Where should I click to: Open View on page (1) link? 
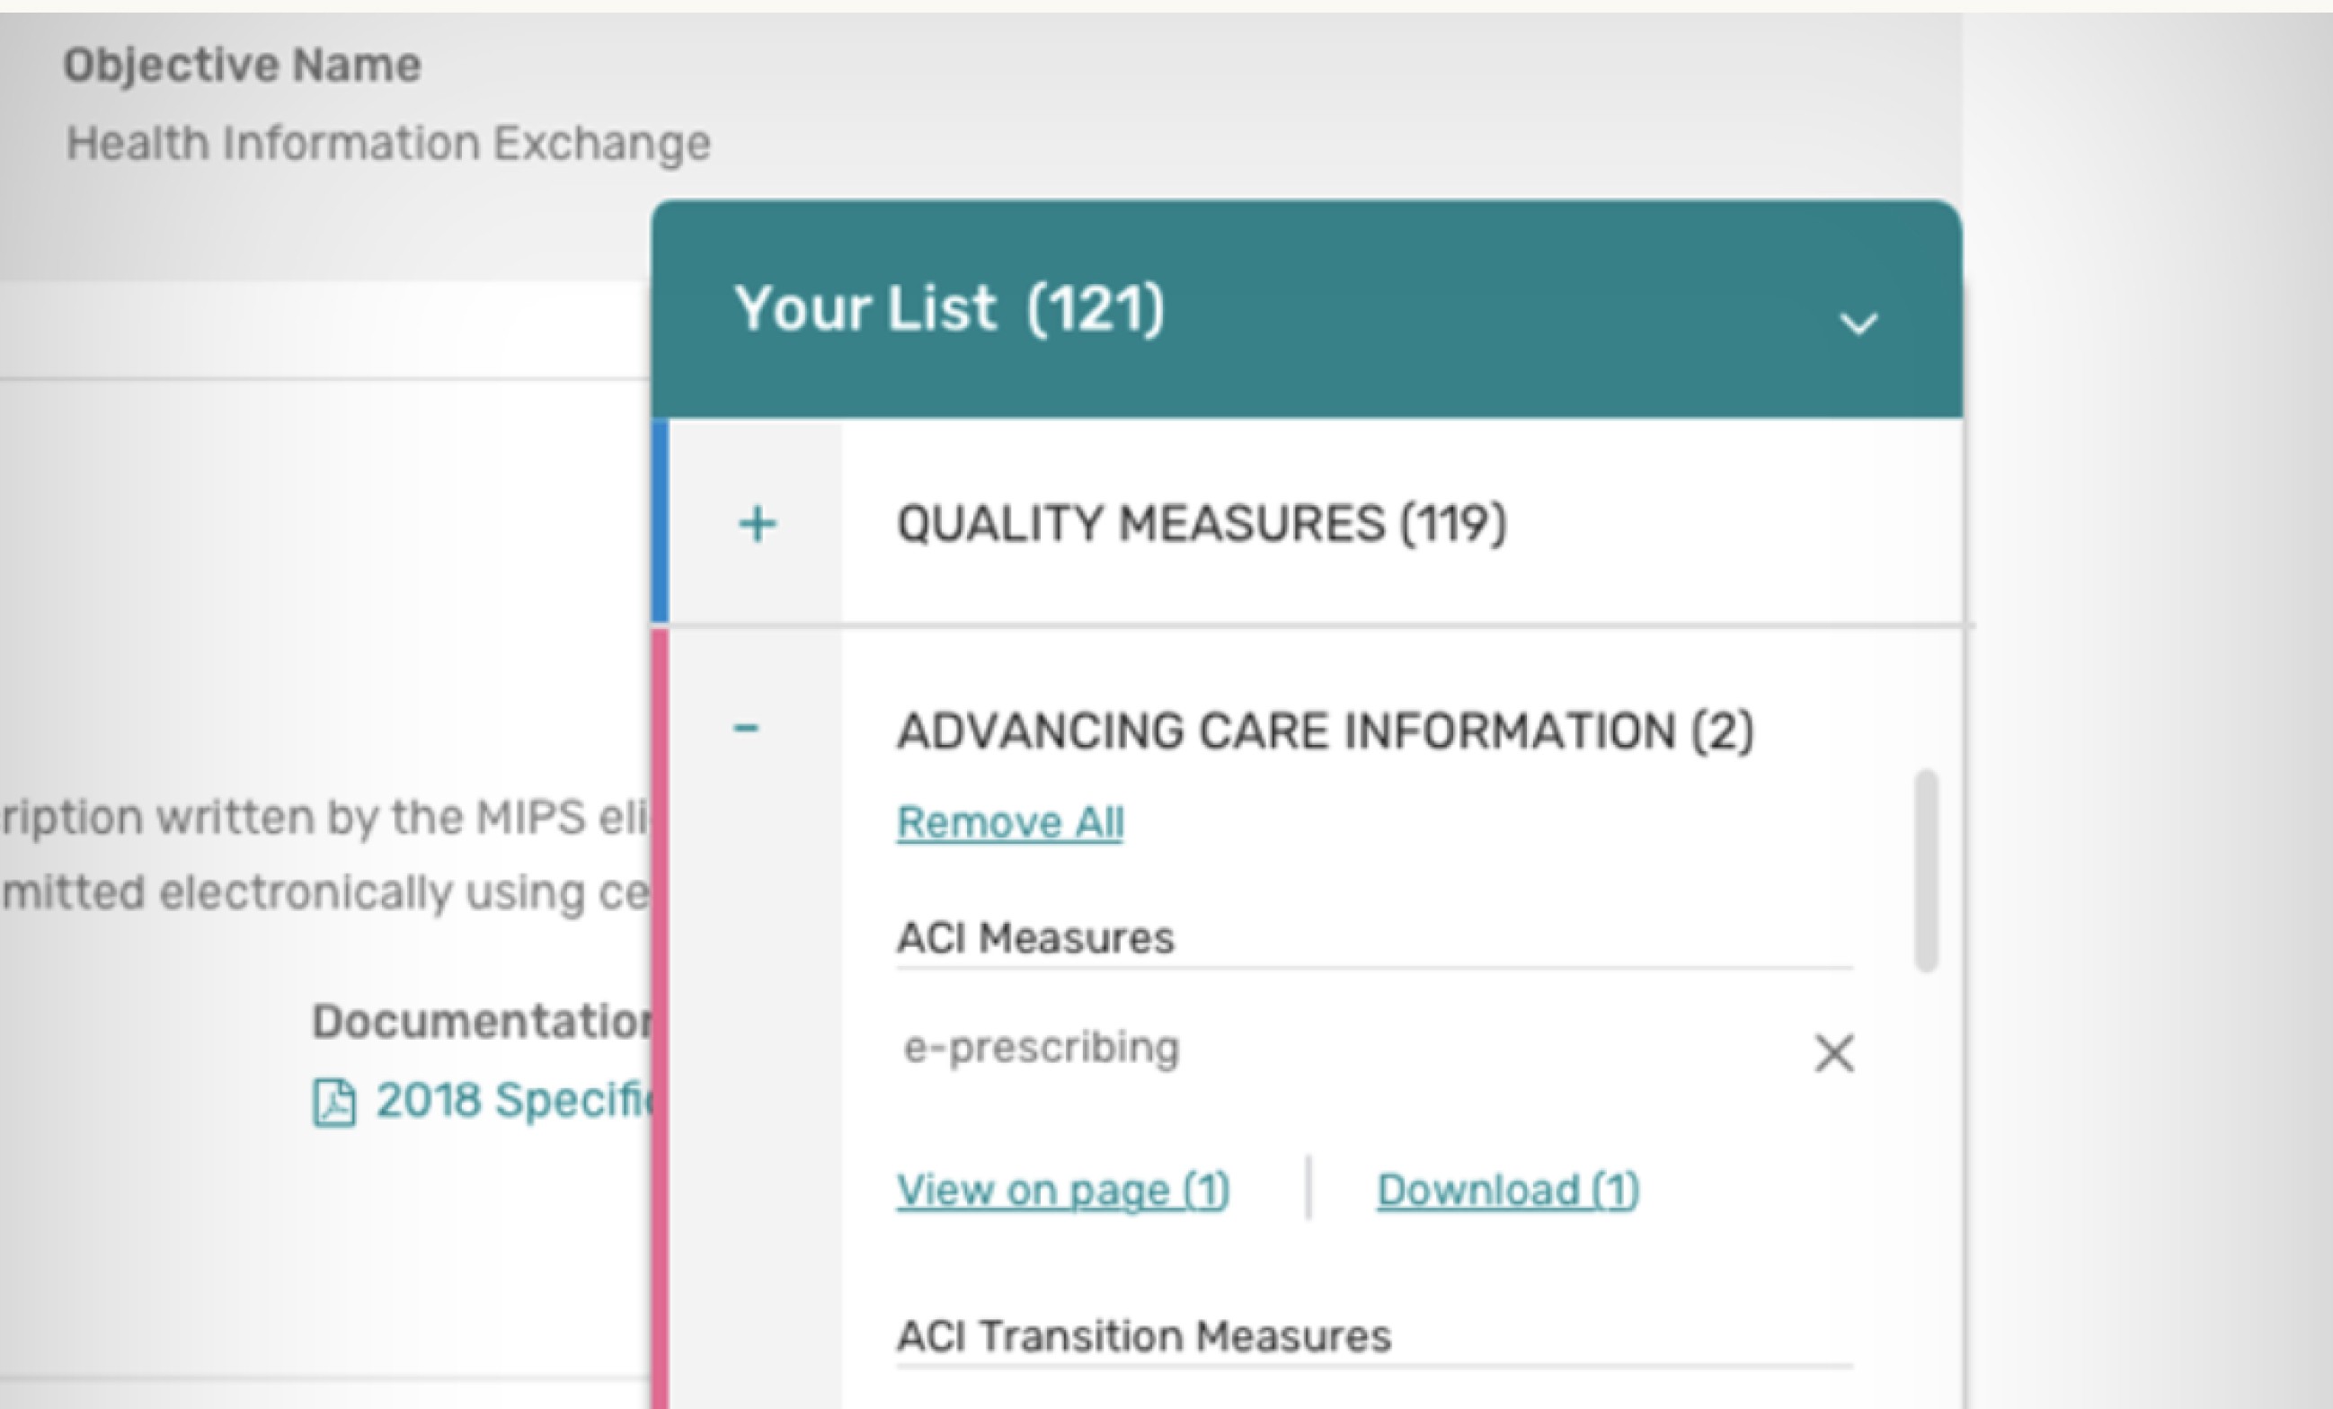1063,1190
